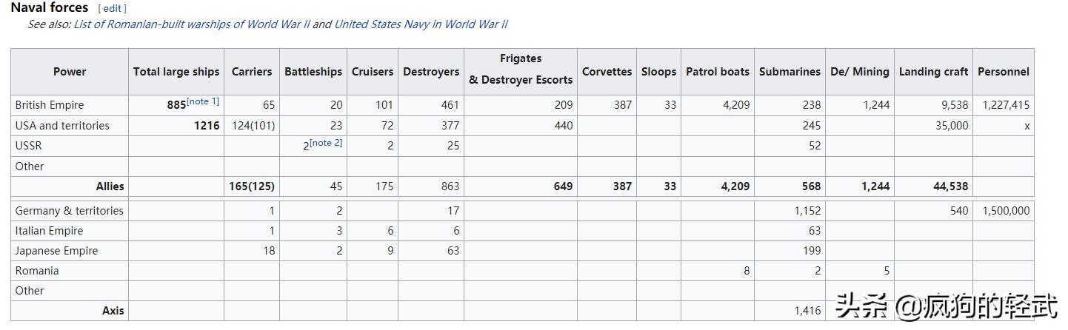Screen dimensions: 1068x330
Task: Click Germany personnel value 1,500,000
Action: [x=1006, y=211]
